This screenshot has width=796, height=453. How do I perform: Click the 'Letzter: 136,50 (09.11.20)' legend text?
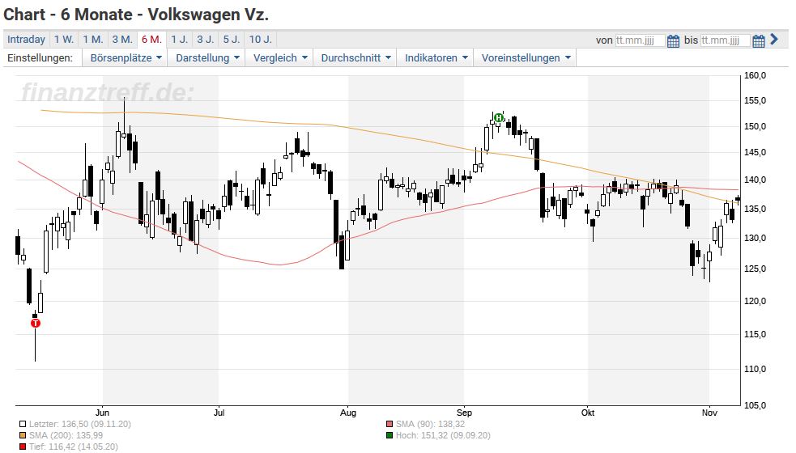(79, 424)
